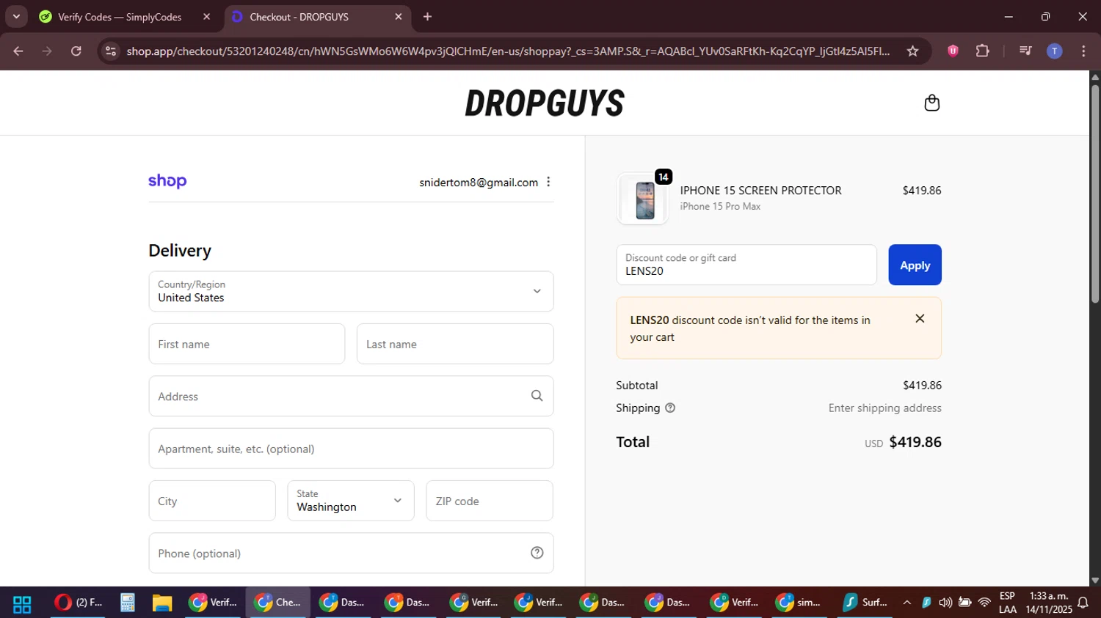This screenshot has height=618, width=1101.
Task: Bookmark this page with the star icon
Action: (912, 51)
